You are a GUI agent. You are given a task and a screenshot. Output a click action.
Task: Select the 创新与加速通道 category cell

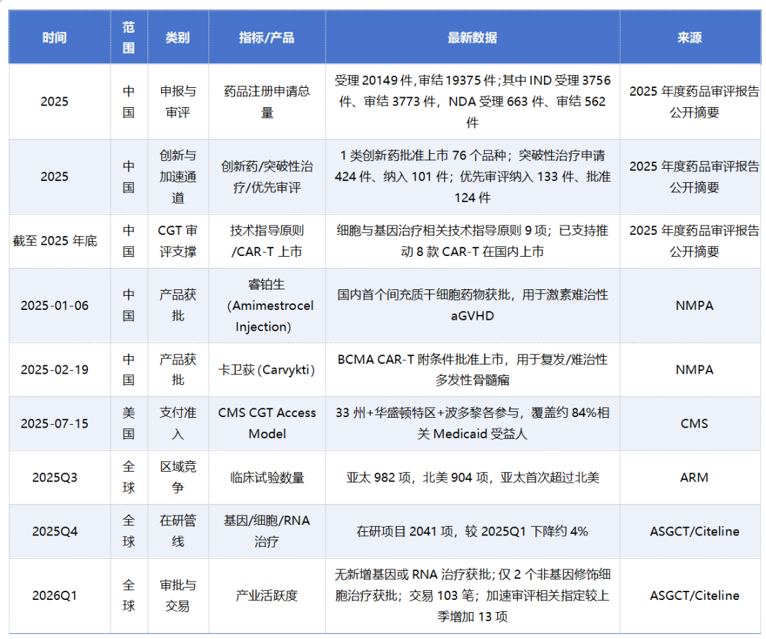(x=178, y=177)
